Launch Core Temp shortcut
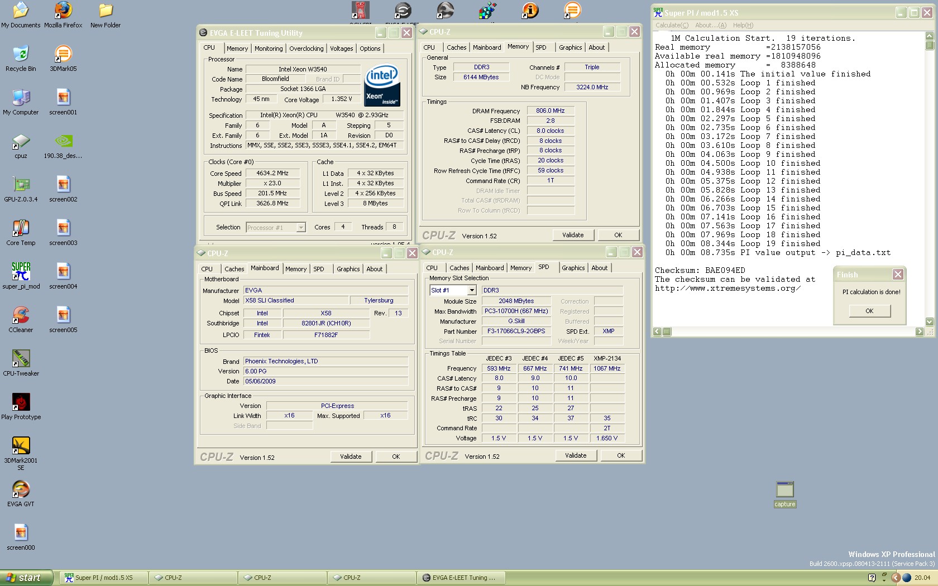This screenshot has width=938, height=586. pos(21,233)
